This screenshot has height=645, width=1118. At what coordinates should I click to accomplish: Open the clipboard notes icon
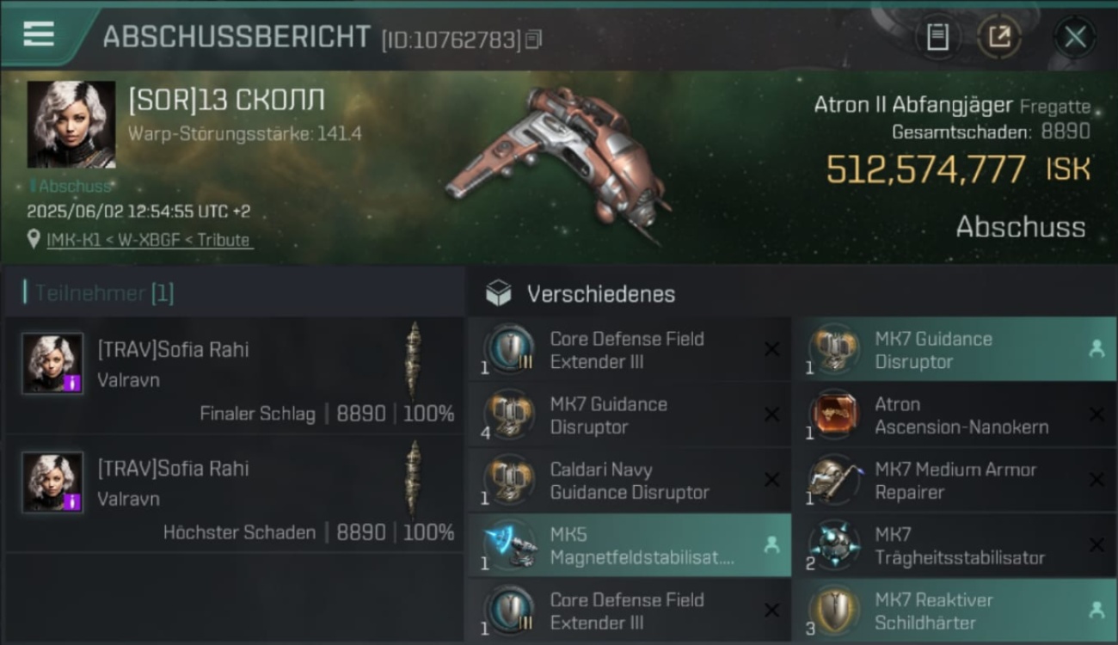tap(937, 36)
